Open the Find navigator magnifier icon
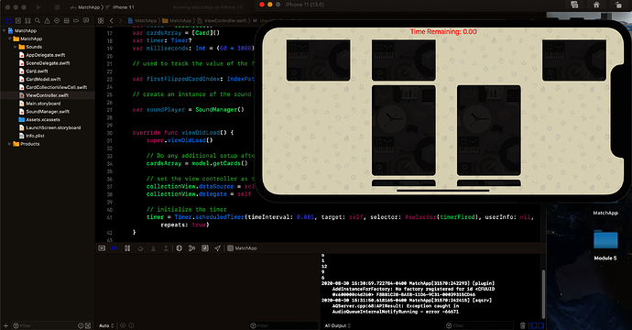Screen dimensions: 632x330 click(38, 20)
